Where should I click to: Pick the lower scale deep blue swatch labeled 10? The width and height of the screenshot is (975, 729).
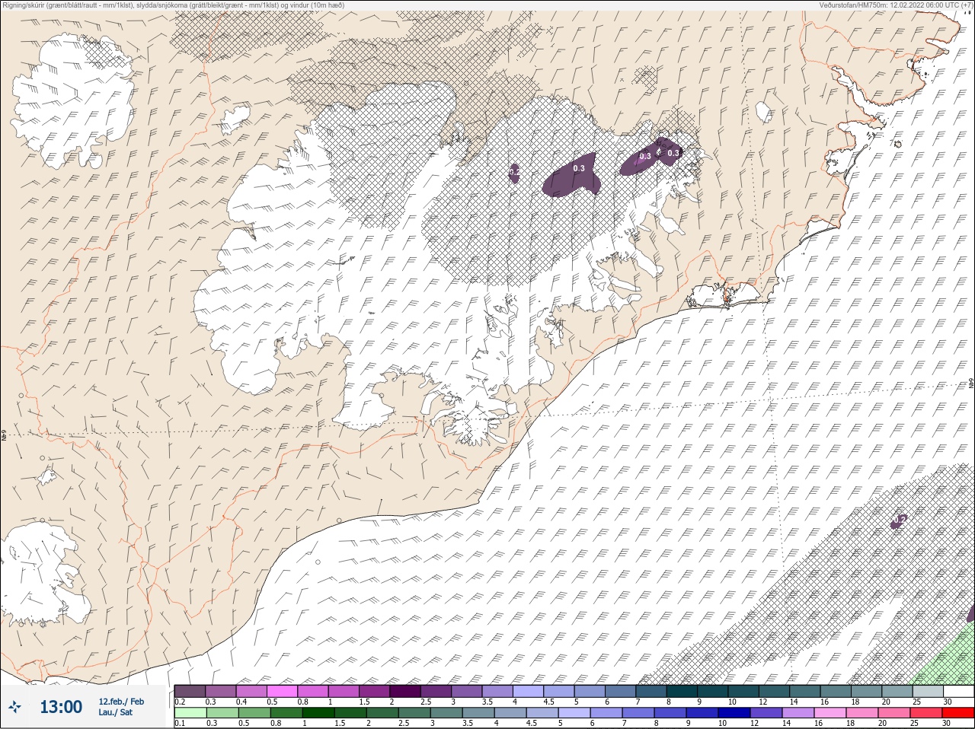734,713
